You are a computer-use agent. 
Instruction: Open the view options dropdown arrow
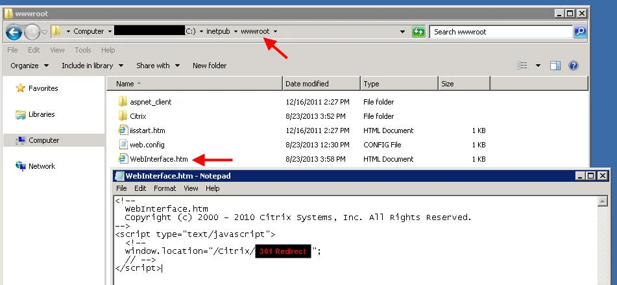point(538,66)
